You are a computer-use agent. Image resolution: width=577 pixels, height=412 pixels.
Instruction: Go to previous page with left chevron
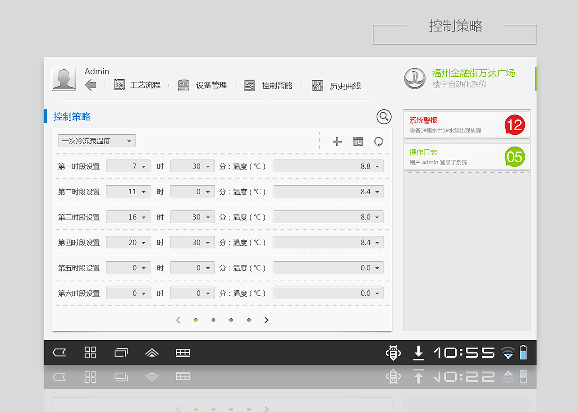point(178,320)
